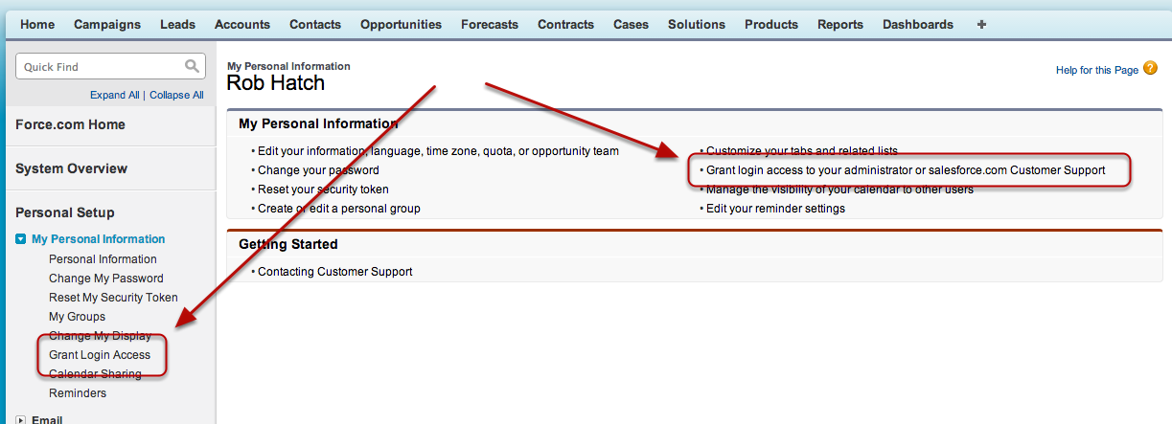Open the Reports tab

840,24
